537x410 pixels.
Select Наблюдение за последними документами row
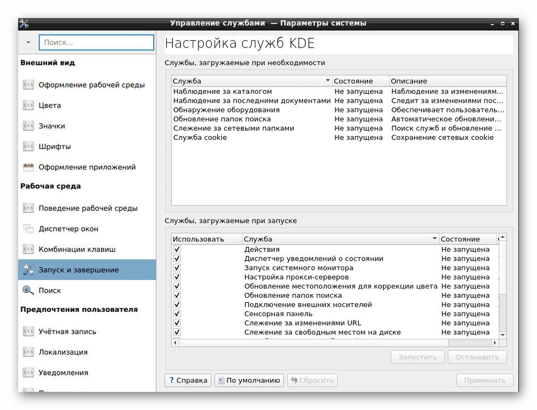(x=339, y=101)
